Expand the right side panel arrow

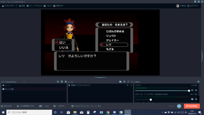click(x=202, y=56)
